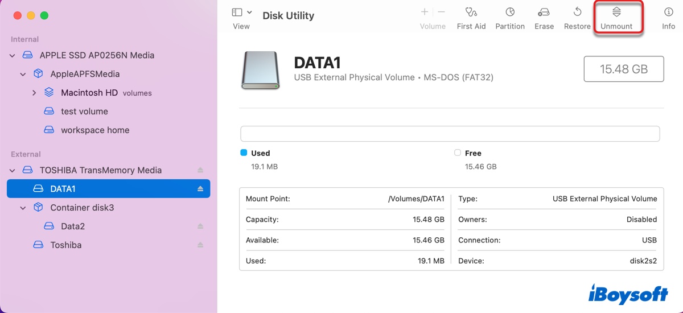The height and width of the screenshot is (313, 683).
Task: Eject TOSHIBA TransMemory Media from the sidebar
Action: [x=200, y=170]
